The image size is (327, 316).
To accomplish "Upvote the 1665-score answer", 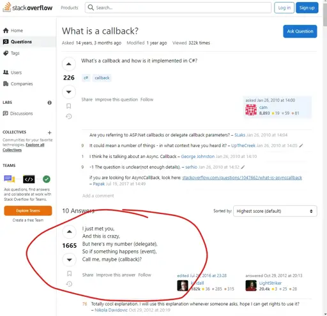I will click(70, 231).
